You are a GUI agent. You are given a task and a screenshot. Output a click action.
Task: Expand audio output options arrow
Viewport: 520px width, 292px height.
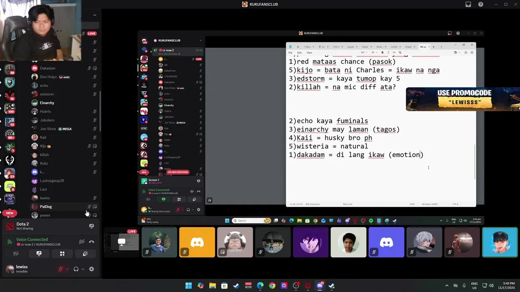click(x=82, y=269)
